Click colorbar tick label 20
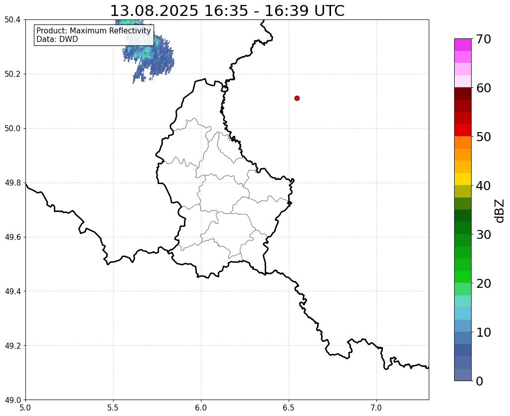The width and height of the screenshot is (510, 416). 484,283
